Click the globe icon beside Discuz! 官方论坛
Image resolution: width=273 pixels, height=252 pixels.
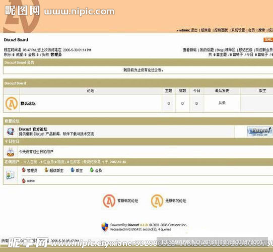coord(11,132)
